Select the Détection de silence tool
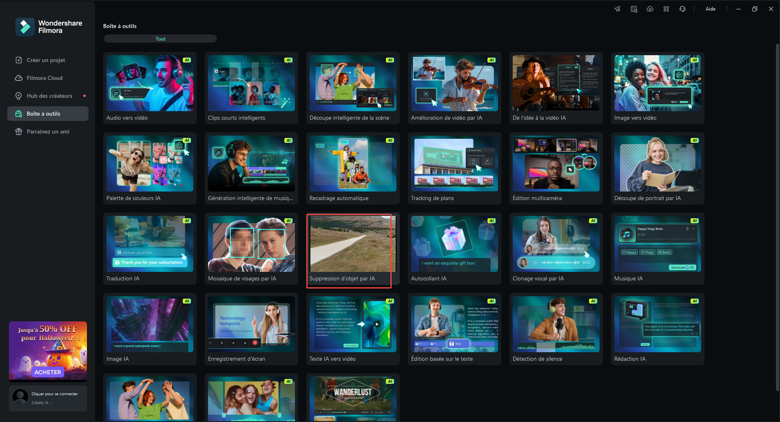The image size is (780, 422). coord(556,329)
